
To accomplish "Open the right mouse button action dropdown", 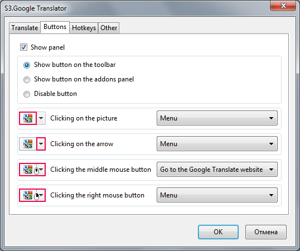I will click(x=217, y=195).
